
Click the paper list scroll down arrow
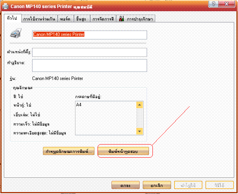139,131
